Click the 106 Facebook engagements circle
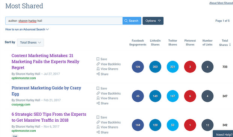The height and width of the screenshot is (137, 233). click(138, 67)
